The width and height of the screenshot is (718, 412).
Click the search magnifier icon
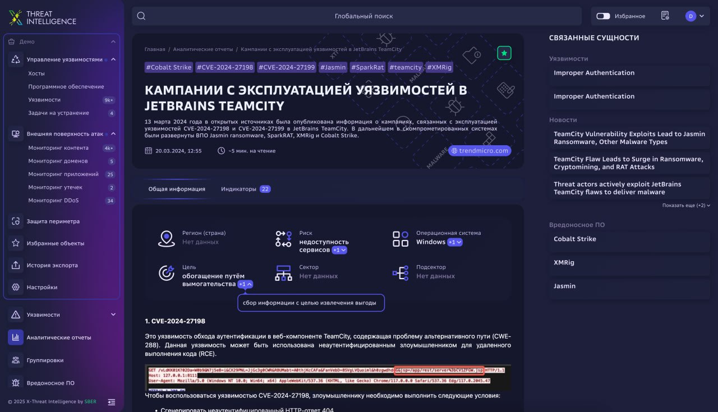coord(141,16)
